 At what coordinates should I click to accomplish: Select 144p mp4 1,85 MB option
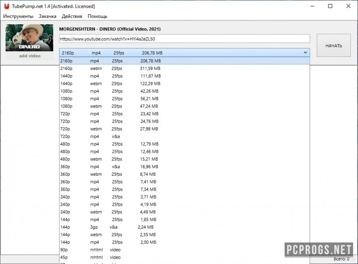coord(184,219)
